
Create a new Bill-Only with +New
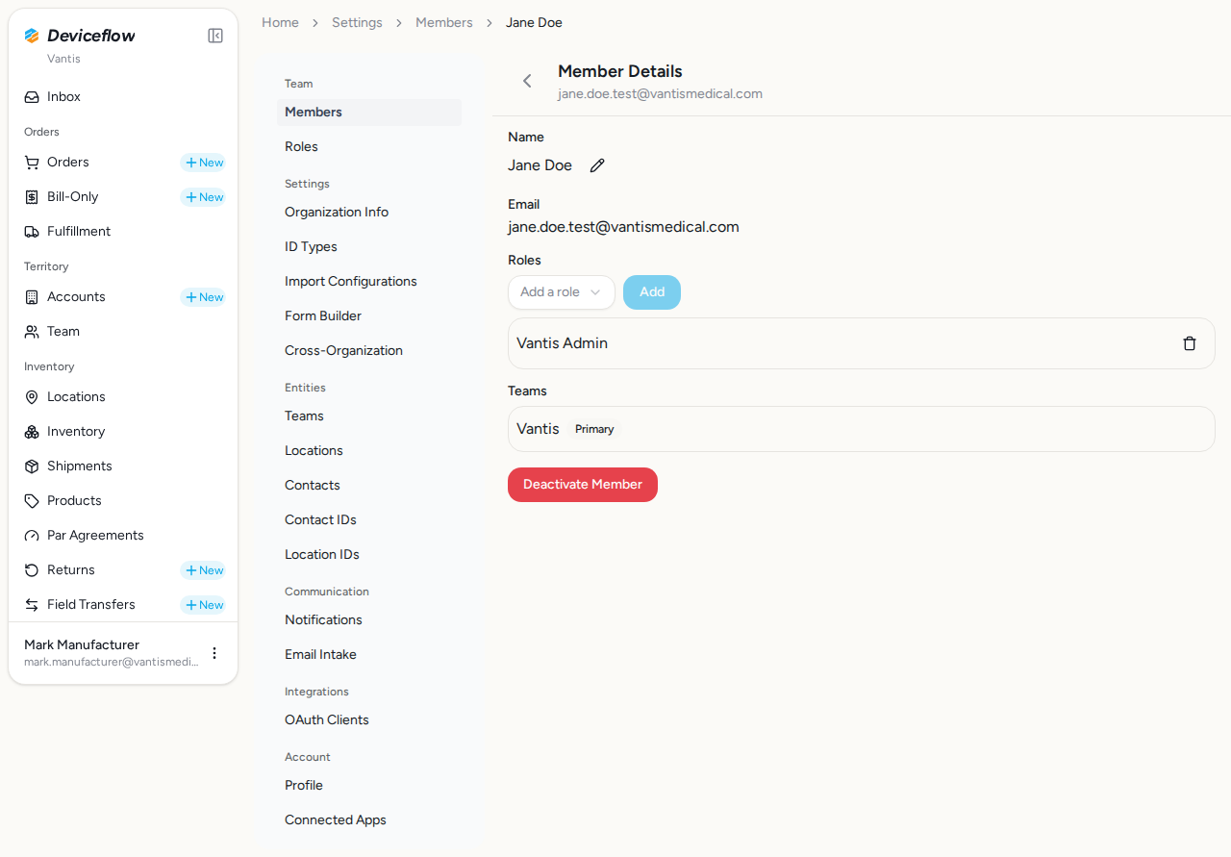(x=203, y=197)
